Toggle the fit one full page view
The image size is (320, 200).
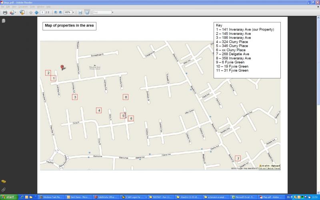point(87,12)
